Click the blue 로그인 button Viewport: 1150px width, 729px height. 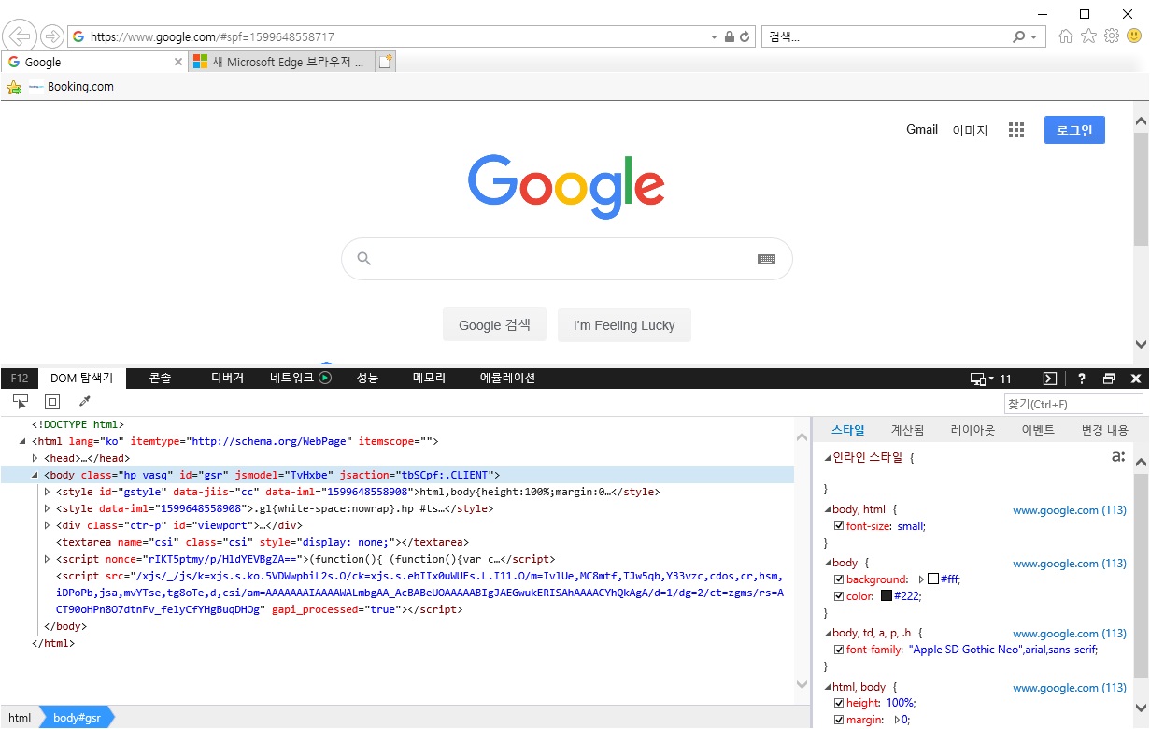(1074, 130)
